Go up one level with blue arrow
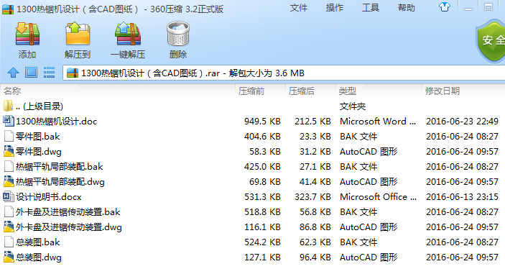 click(13, 73)
